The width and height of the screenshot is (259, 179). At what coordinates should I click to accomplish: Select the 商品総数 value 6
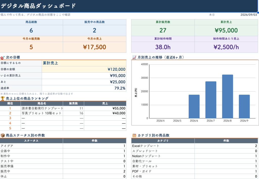click(x=31, y=31)
